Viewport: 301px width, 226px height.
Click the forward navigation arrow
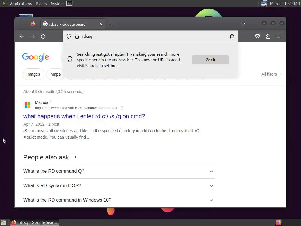point(33,36)
